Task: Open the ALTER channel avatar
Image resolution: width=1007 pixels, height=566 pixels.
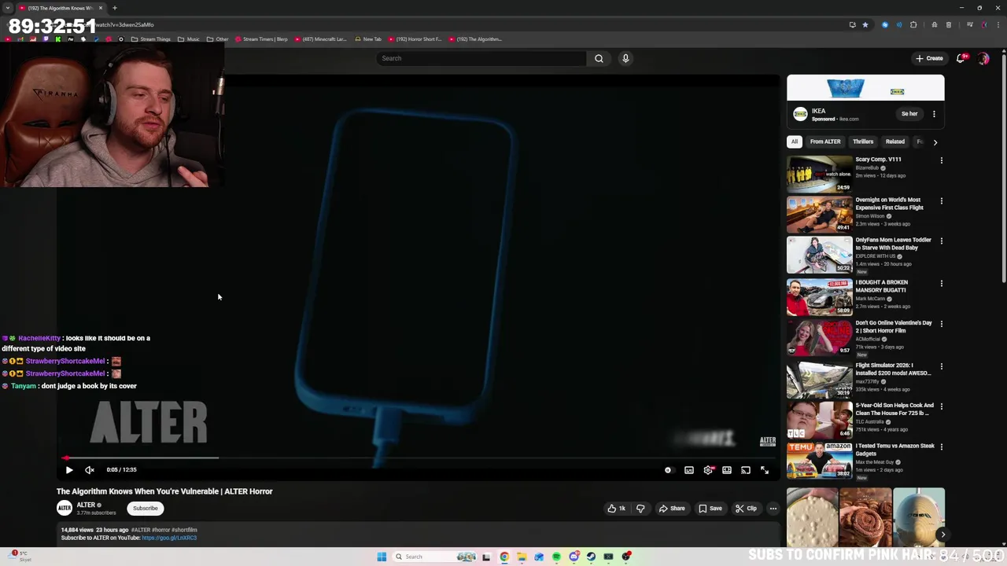Action: click(65, 509)
